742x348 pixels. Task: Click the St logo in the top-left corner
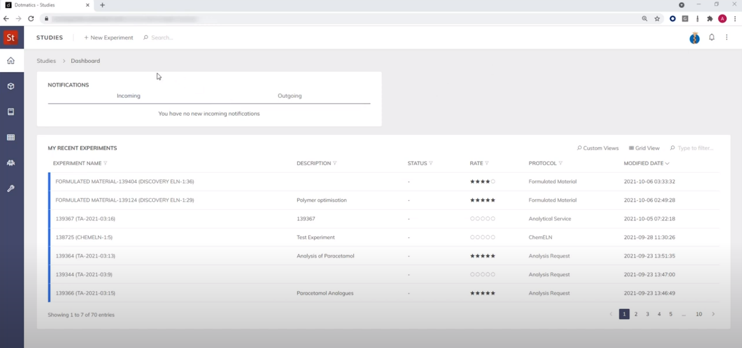tap(10, 37)
